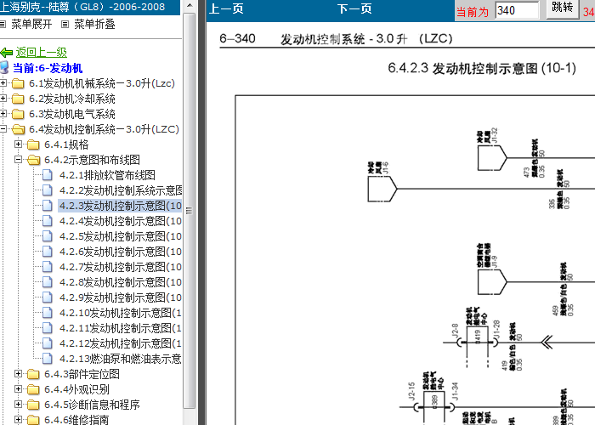This screenshot has width=595, height=425.
Task: Click folder icon for 6.2发动机冷却系统
Action: point(18,99)
